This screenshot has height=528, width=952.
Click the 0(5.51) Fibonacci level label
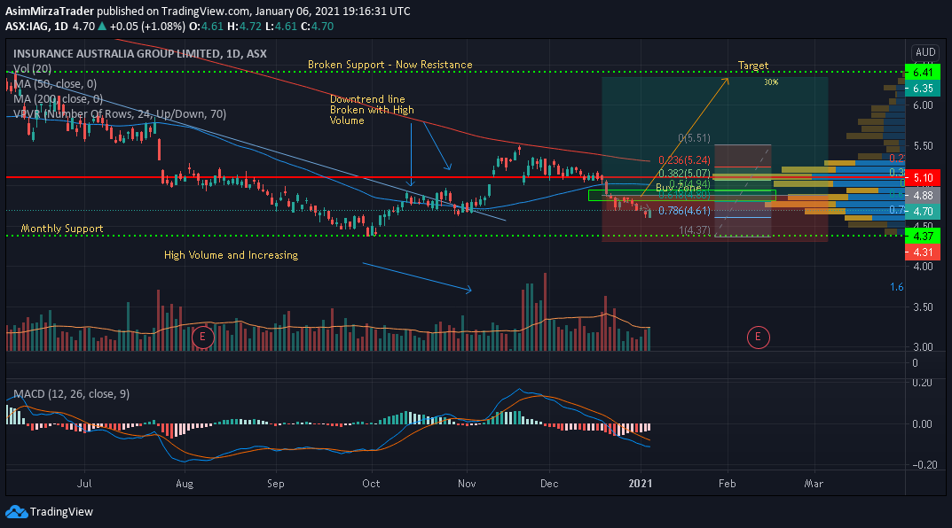[x=694, y=138]
